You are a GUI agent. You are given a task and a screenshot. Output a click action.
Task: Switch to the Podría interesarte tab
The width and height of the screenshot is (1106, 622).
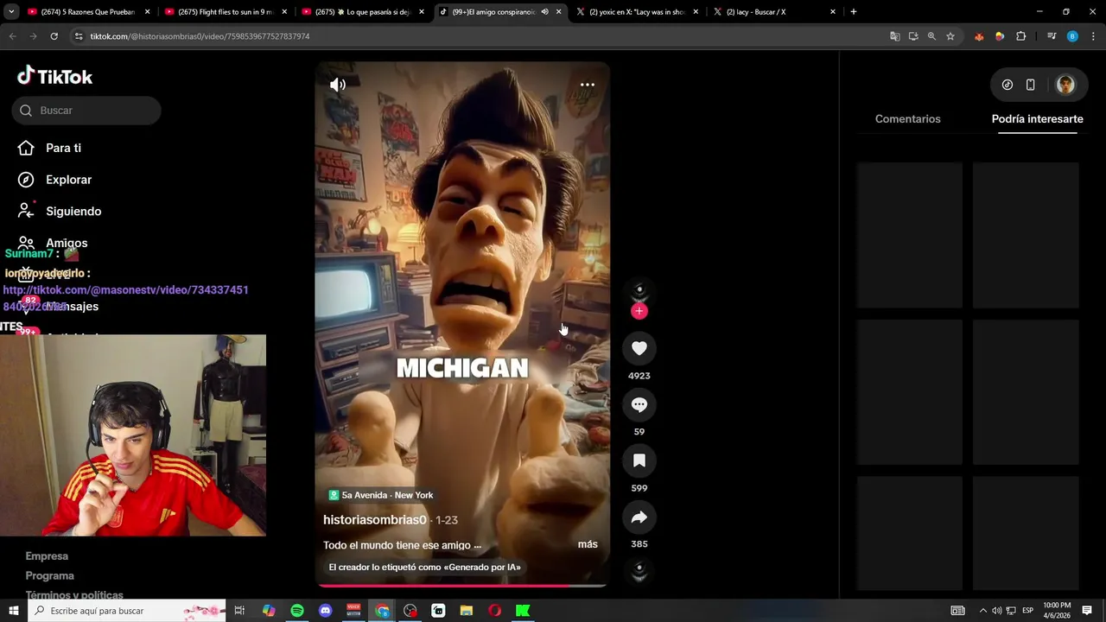point(1037,119)
